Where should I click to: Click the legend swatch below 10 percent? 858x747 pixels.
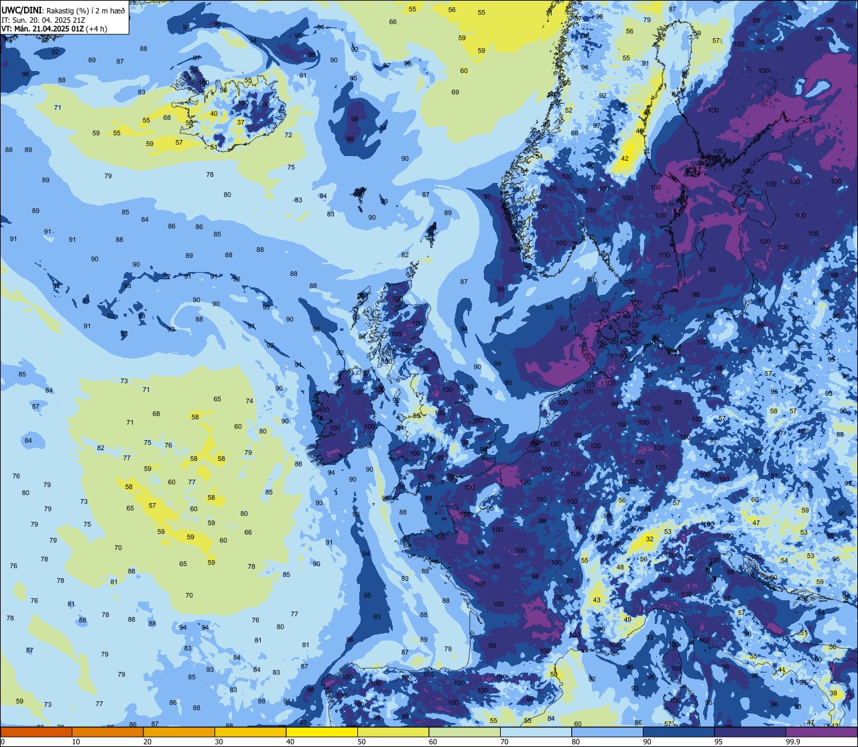point(36,732)
